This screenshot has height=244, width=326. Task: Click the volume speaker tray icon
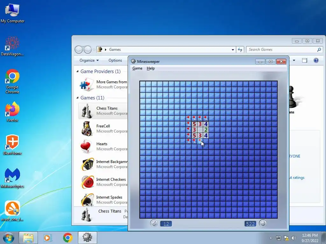[294, 238]
